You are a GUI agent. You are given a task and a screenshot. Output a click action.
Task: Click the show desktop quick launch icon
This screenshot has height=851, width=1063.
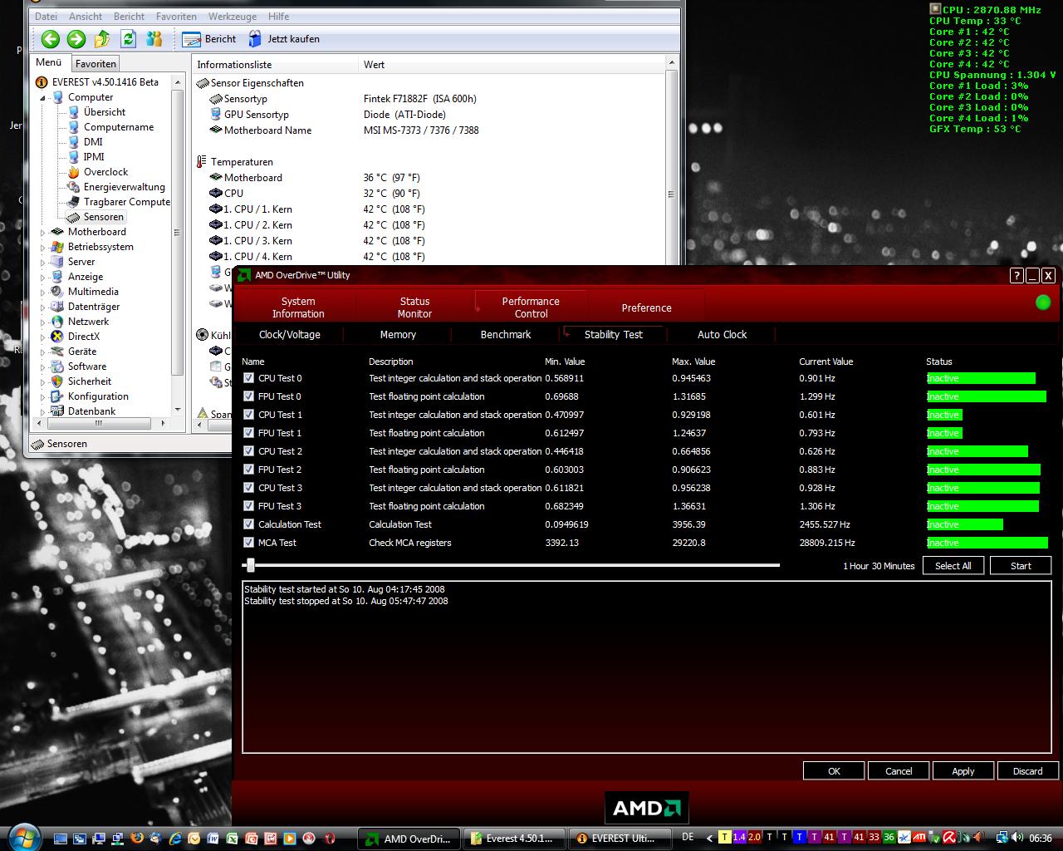pos(61,839)
